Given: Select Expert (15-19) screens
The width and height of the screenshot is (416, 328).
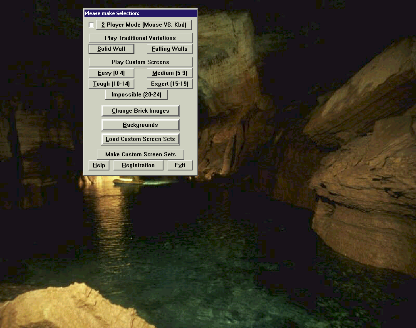Looking at the screenshot, I should (170, 84).
